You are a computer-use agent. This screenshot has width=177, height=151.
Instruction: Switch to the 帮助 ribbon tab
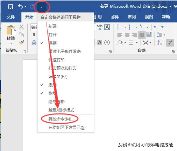(166, 17)
